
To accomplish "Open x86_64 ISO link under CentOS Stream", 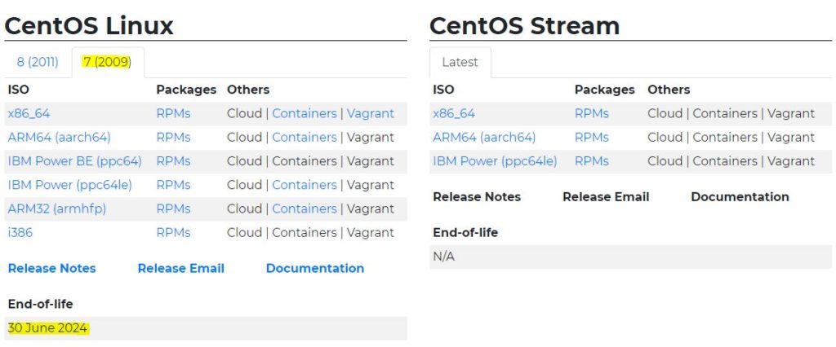I will tap(454, 113).
